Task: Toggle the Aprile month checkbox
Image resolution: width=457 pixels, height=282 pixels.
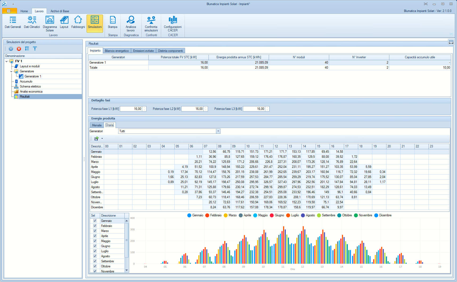Action: pos(95,236)
